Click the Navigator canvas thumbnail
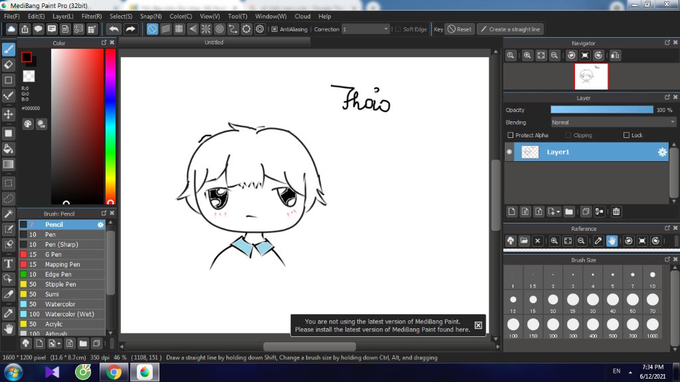The image size is (680, 382). (591, 76)
